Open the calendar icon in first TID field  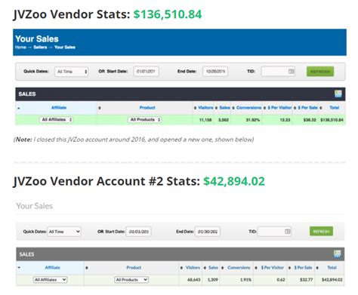coord(291,72)
